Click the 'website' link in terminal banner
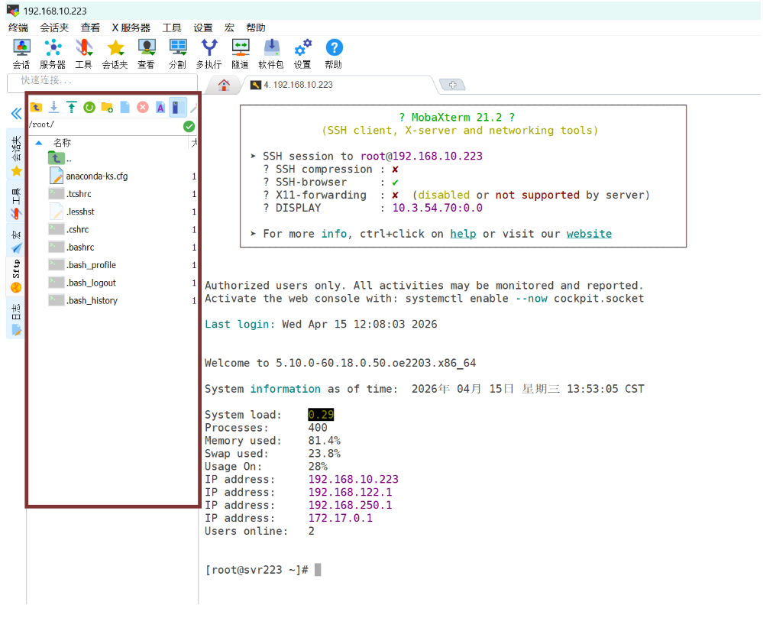Image resolution: width=763 pixels, height=618 pixels. tap(589, 234)
